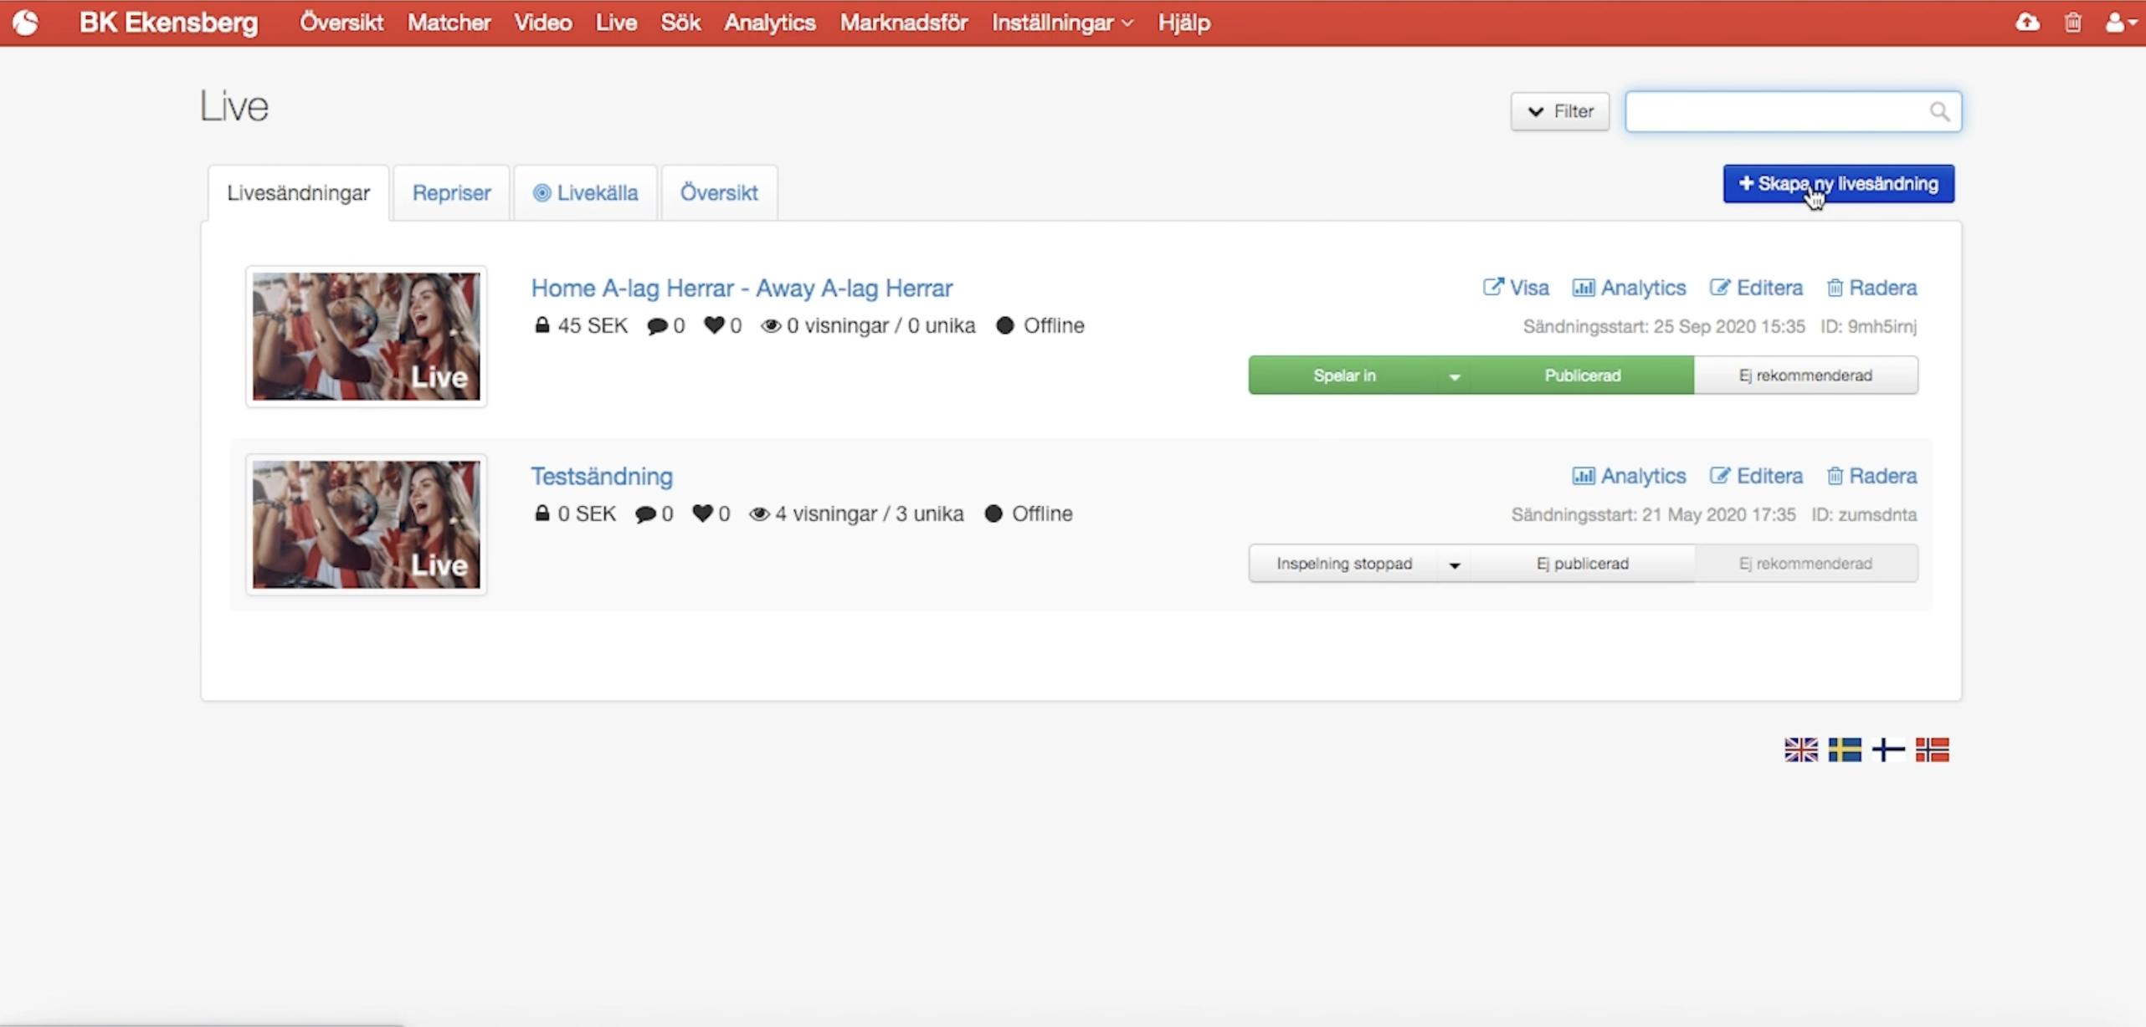Screen dimensions: 2146x1027
Task: Switch language to Swedish flag
Action: coord(1844,749)
